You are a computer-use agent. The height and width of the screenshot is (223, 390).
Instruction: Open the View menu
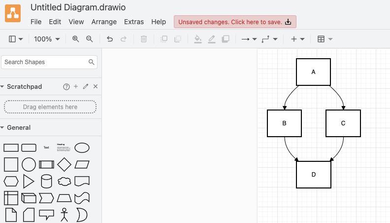pyautogui.click(x=76, y=22)
